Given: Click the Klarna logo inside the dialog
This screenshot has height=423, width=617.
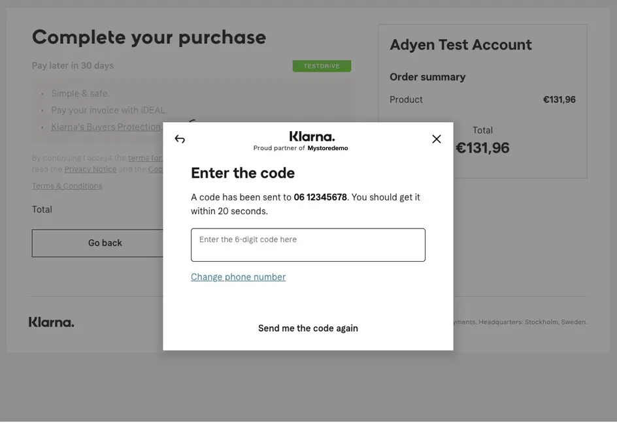Looking at the screenshot, I should 312,135.
